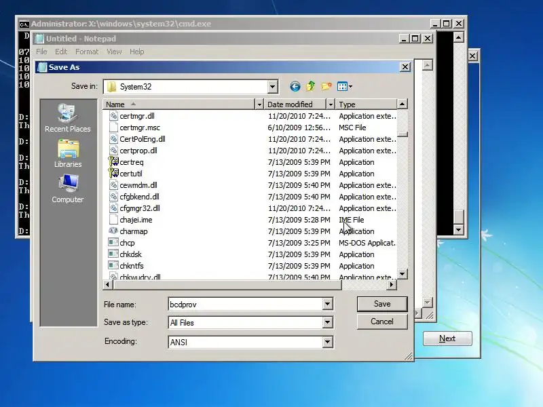Select the certprop.dll file icon

click(x=113, y=150)
